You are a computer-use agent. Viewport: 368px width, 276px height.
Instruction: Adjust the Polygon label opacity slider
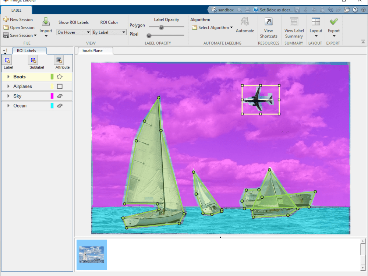(161, 27)
